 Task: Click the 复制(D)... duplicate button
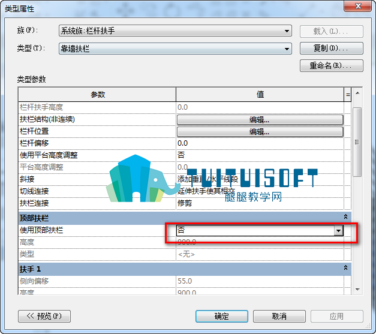(x=332, y=49)
